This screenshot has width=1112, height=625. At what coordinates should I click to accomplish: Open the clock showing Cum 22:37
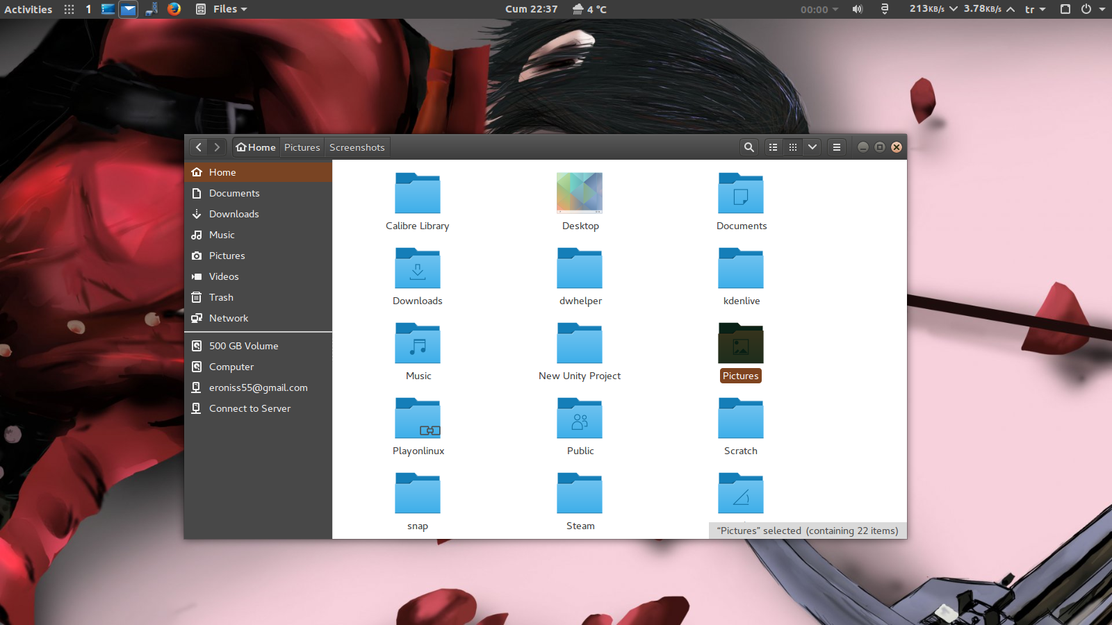click(x=532, y=9)
